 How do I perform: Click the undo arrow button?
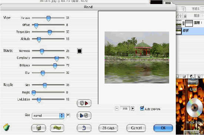pos(84,128)
